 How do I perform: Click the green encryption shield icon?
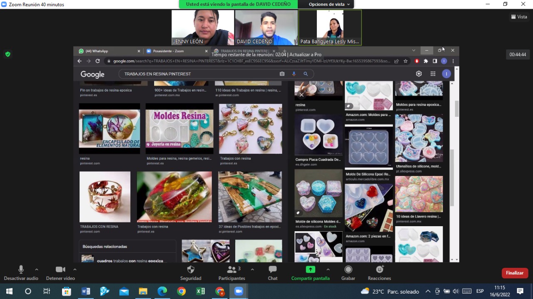point(7,54)
